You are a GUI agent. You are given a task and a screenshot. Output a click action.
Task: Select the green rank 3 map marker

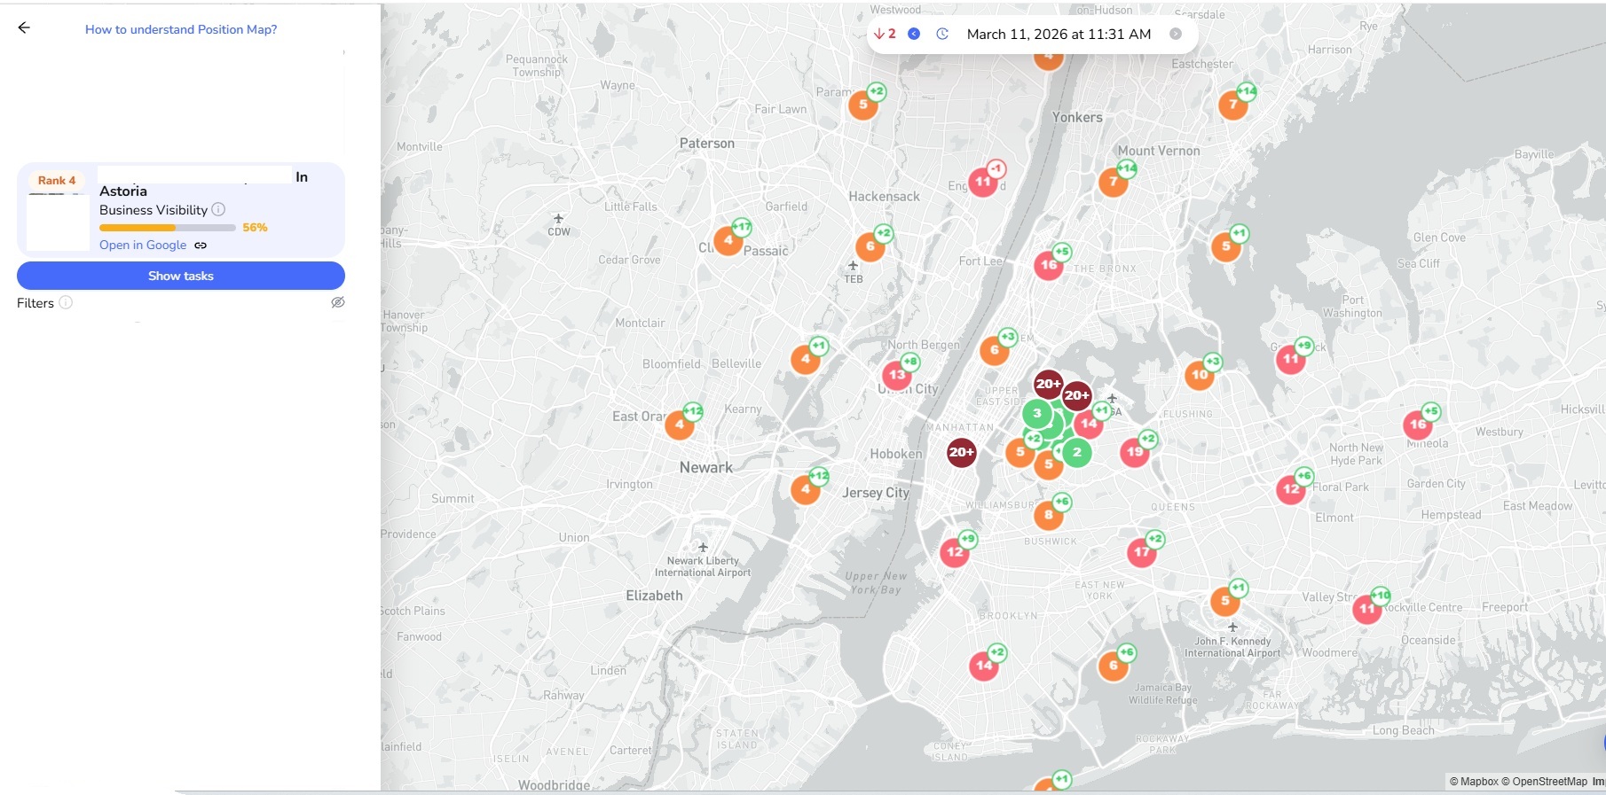pos(1036,413)
